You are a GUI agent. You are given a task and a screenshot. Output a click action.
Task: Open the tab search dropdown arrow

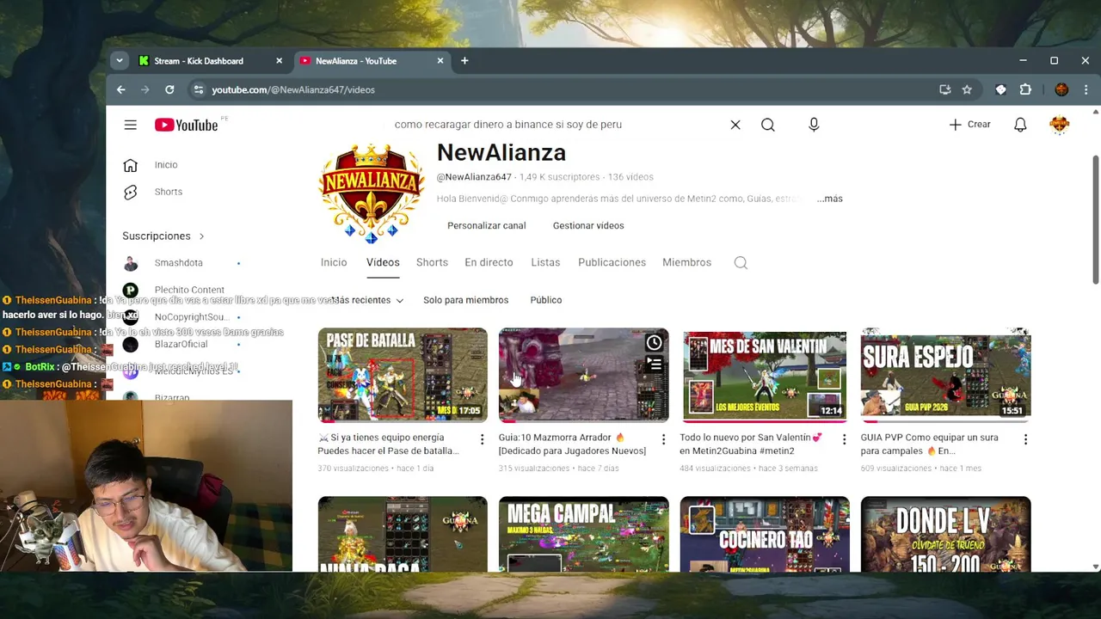click(120, 61)
